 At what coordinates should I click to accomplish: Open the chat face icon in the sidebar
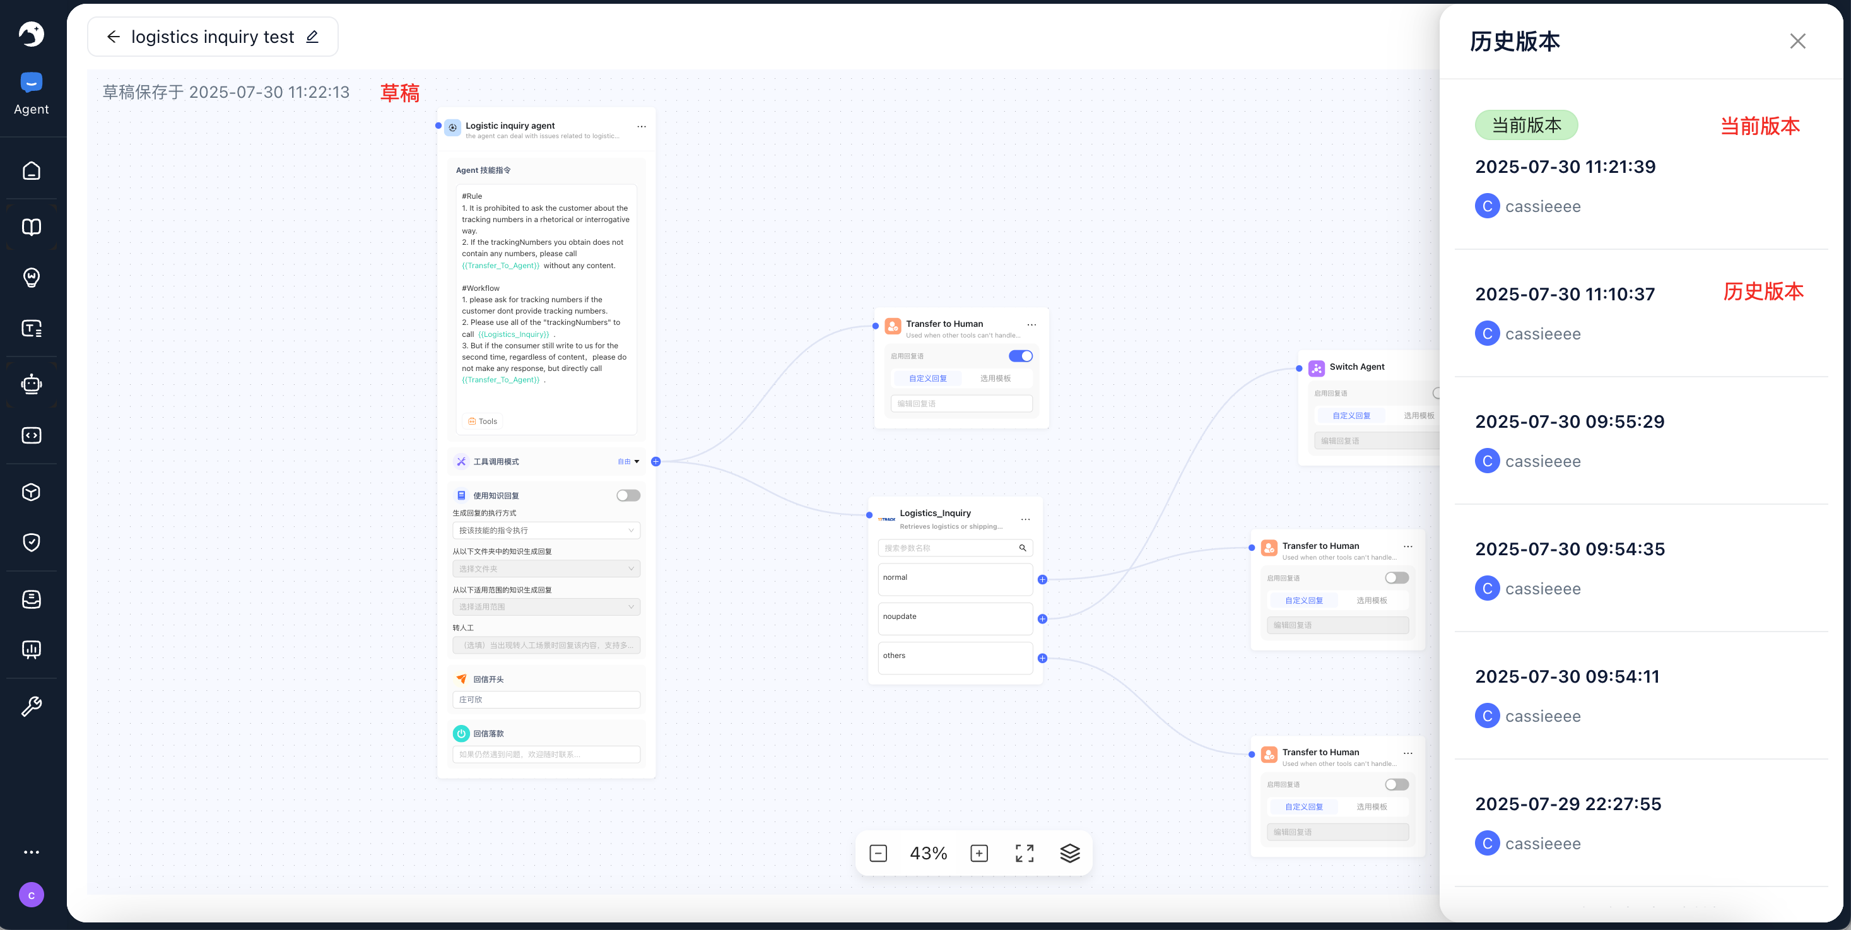click(31, 599)
